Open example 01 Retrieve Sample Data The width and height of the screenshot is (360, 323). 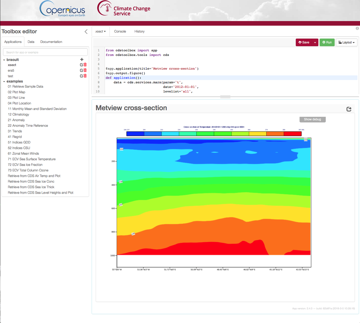tap(25, 86)
